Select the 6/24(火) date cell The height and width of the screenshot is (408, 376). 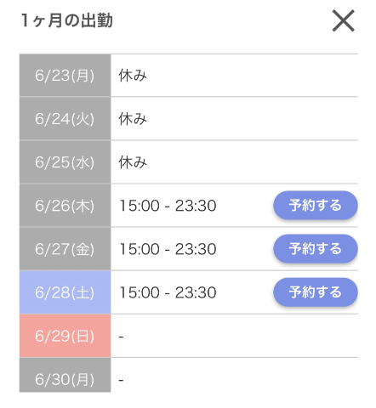click(65, 118)
